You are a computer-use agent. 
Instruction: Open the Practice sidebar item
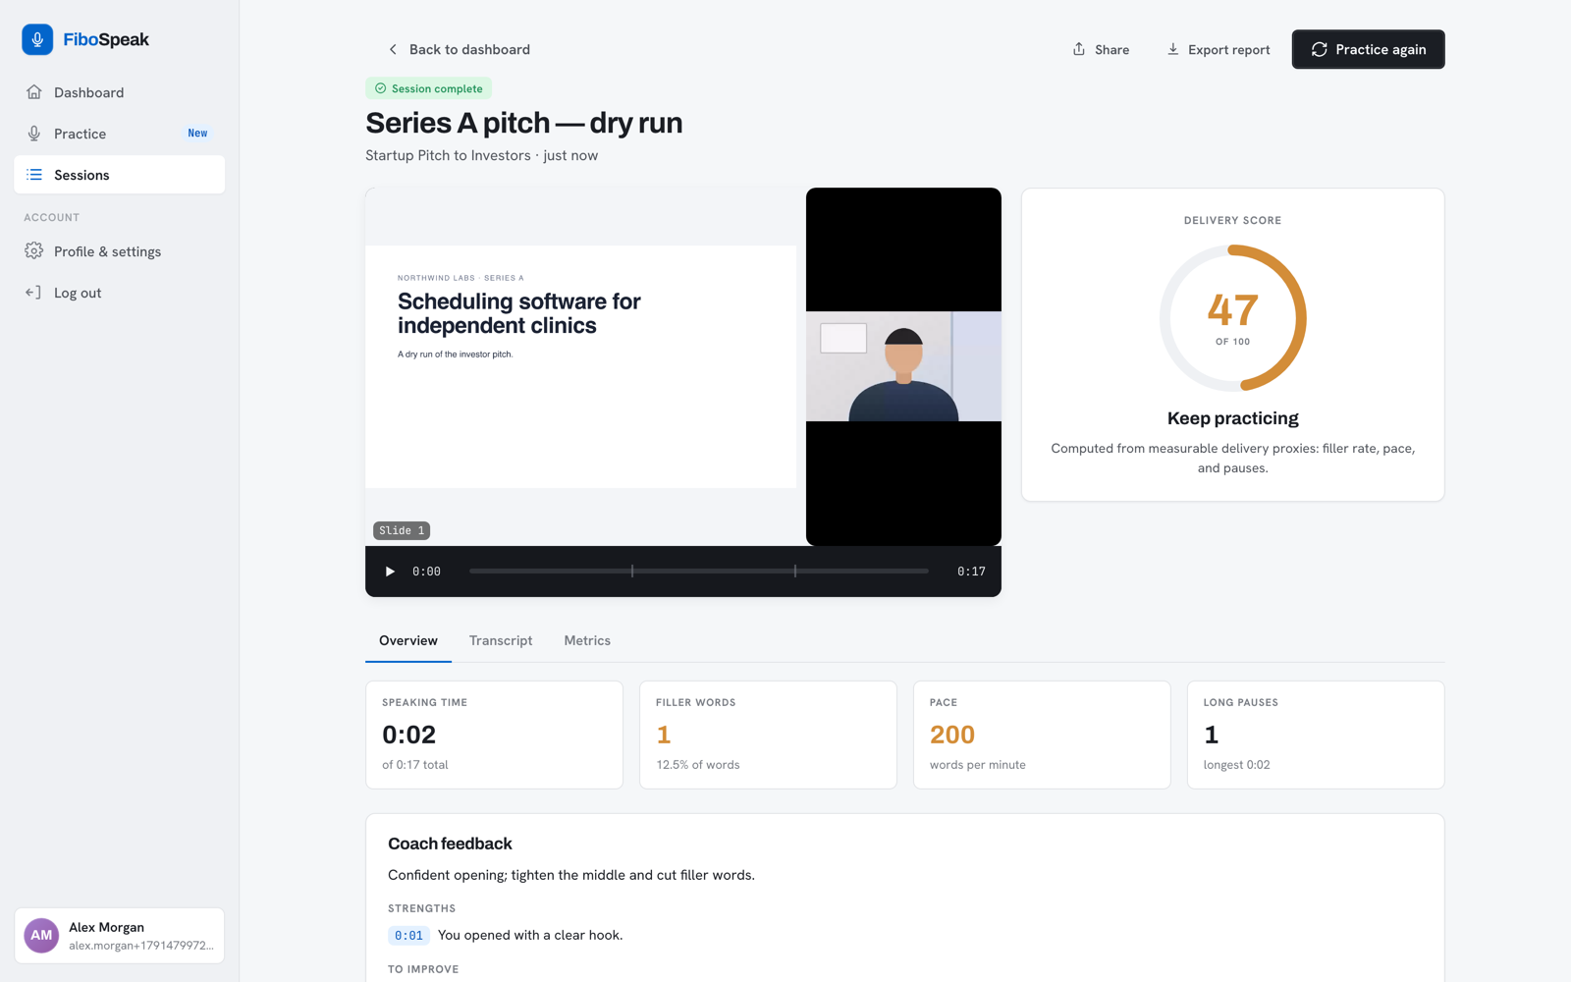click(119, 134)
